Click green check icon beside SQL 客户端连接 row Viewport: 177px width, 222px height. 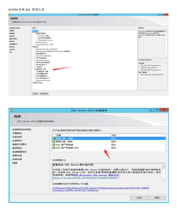(x=54, y=144)
